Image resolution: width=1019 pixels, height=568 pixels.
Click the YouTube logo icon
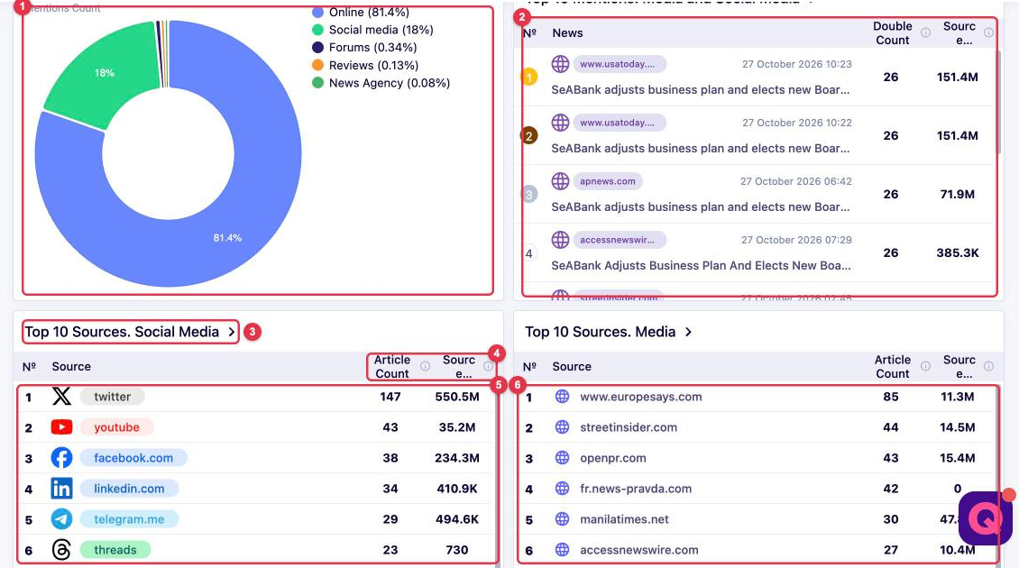pos(61,427)
